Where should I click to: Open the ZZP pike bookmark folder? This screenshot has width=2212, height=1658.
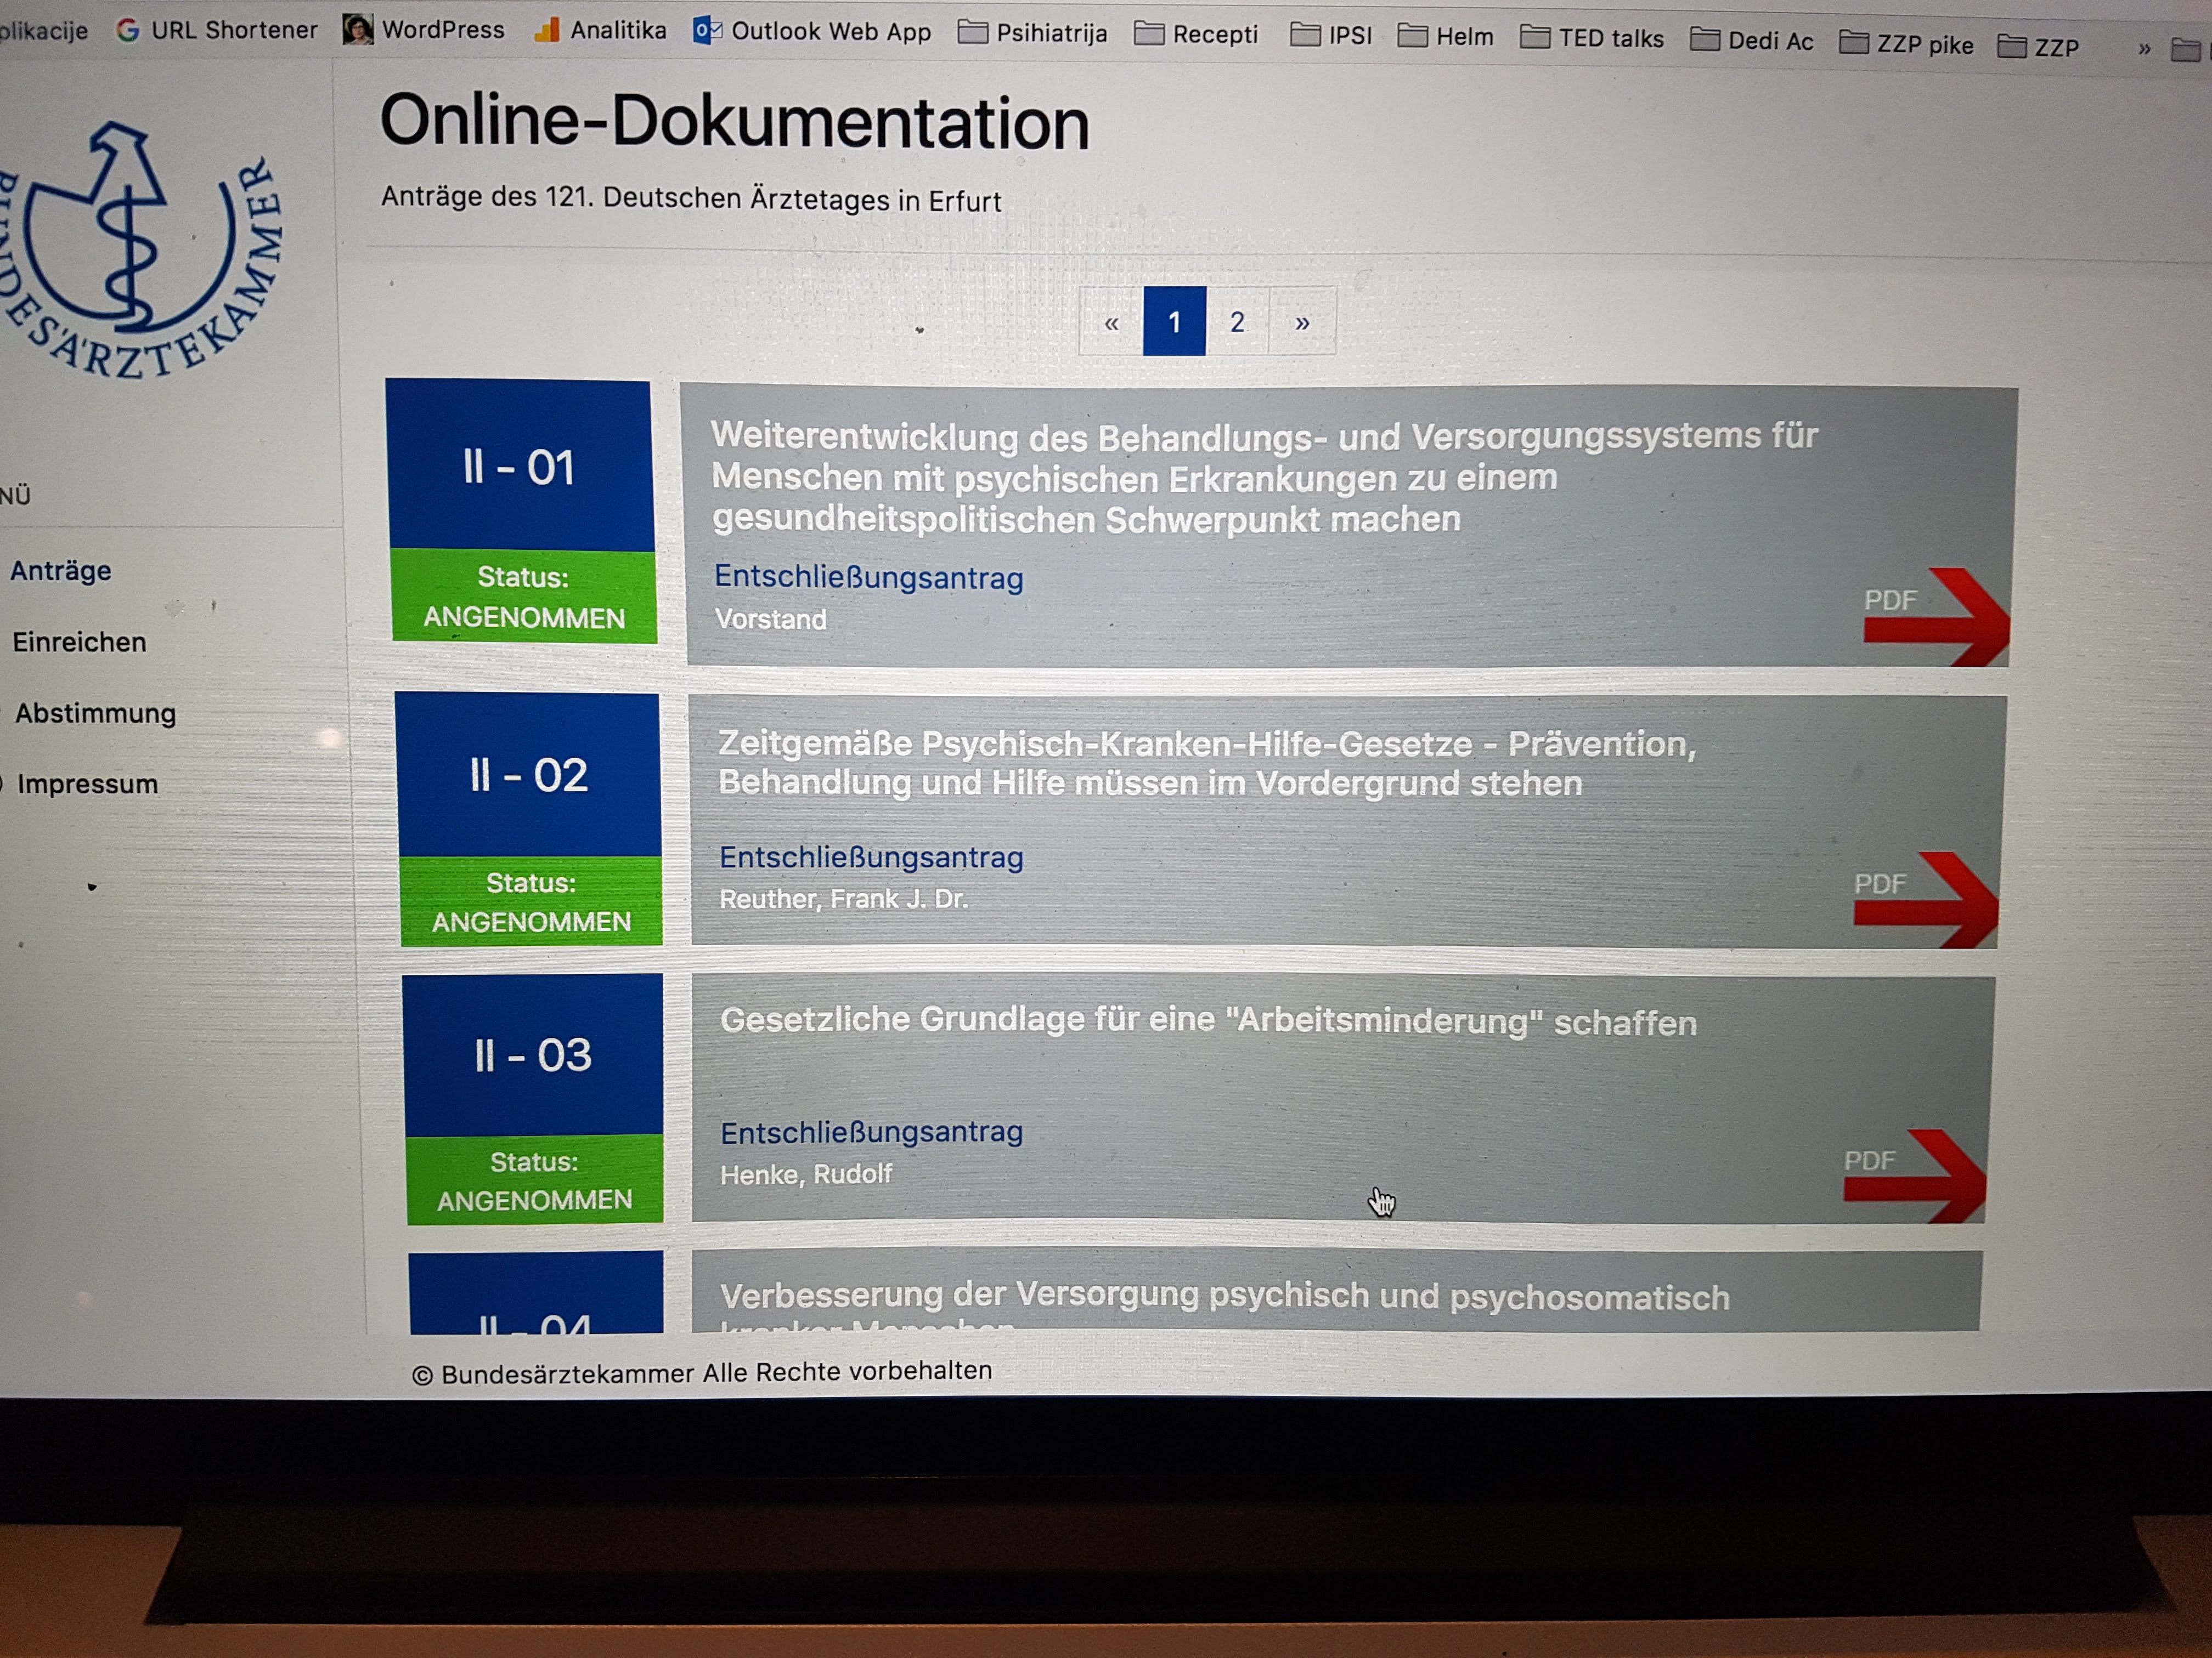tap(1906, 44)
